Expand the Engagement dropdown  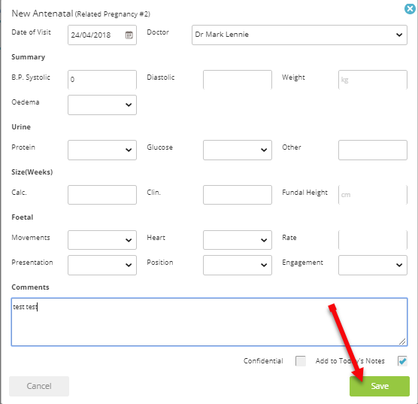(373, 265)
